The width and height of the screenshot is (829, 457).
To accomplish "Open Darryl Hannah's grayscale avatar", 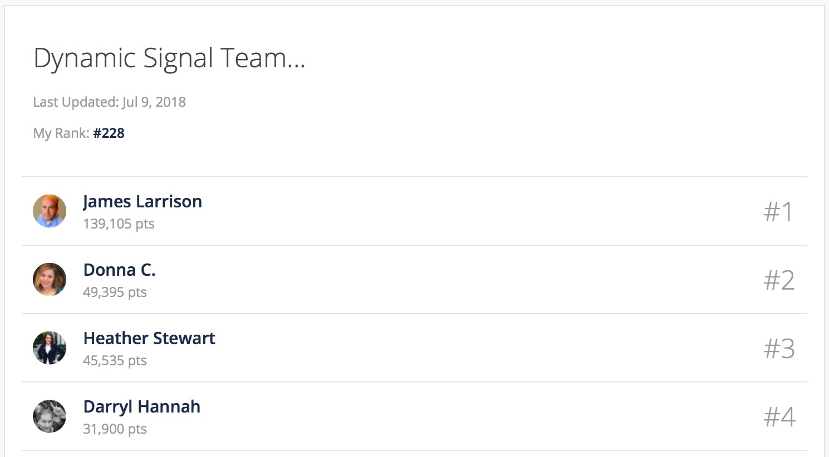I will 50,416.
